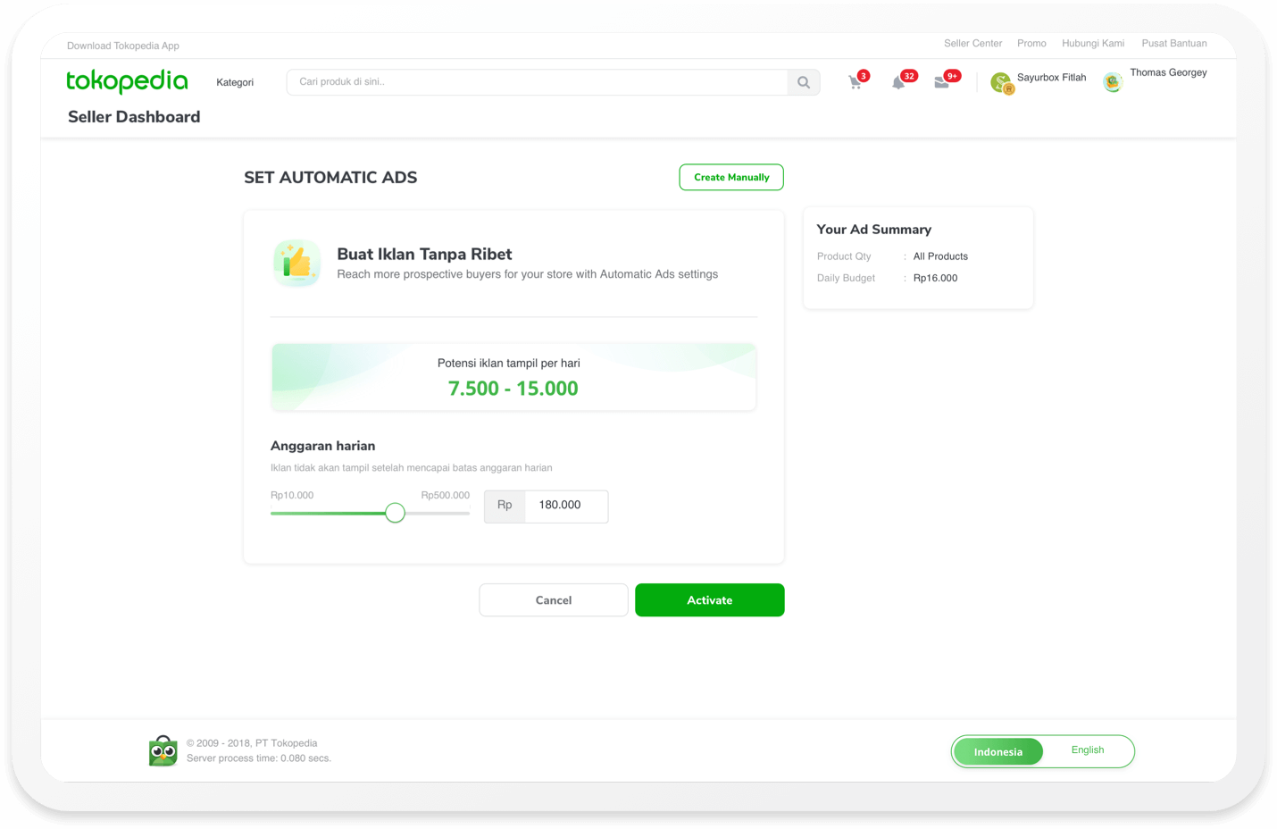Switch language to Indonesia
Screen dimensions: 1277x829
[x=998, y=752]
